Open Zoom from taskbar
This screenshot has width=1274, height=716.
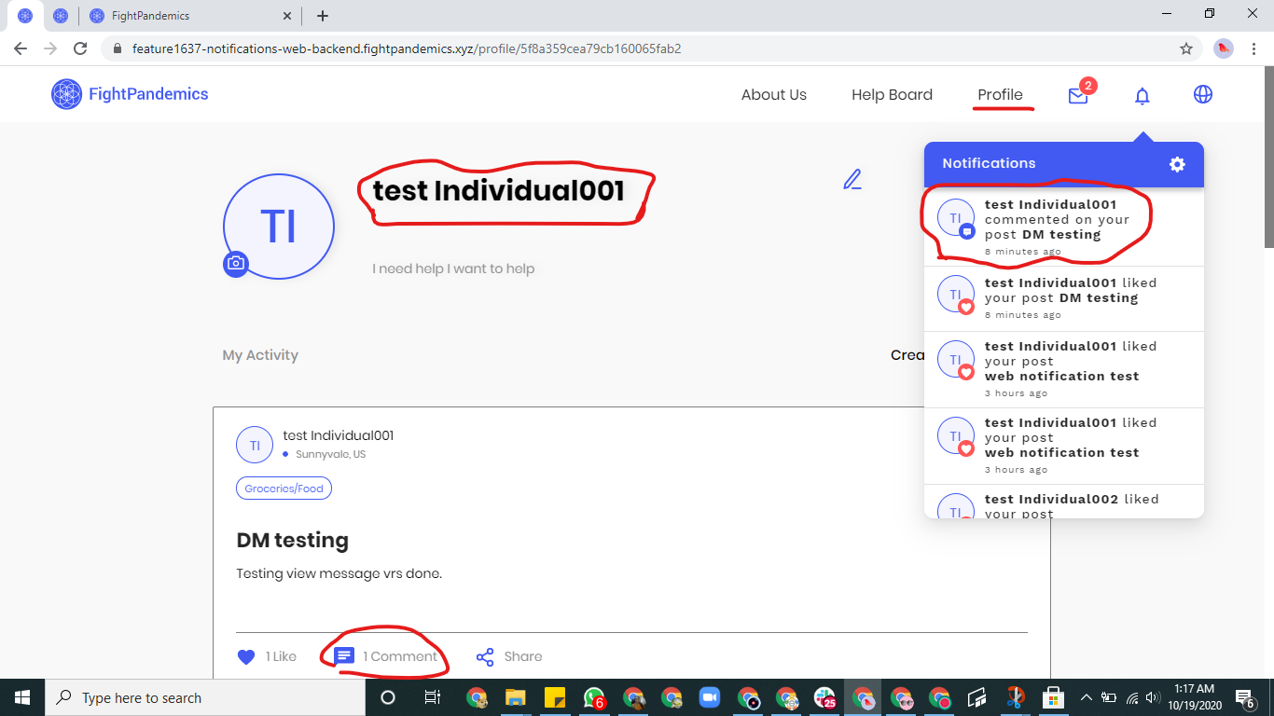pyautogui.click(x=711, y=697)
